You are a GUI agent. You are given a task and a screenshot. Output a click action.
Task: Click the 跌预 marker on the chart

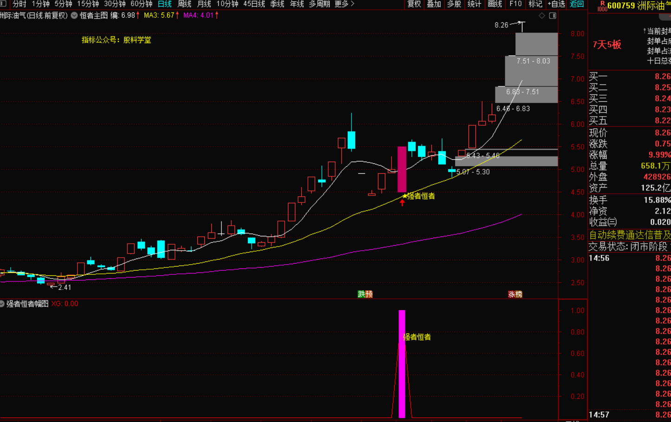point(365,294)
